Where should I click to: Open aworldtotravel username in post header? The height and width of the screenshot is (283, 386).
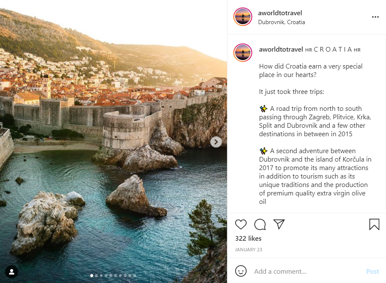[280, 13]
